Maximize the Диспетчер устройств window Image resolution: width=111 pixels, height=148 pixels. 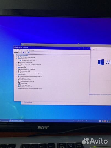84,48
